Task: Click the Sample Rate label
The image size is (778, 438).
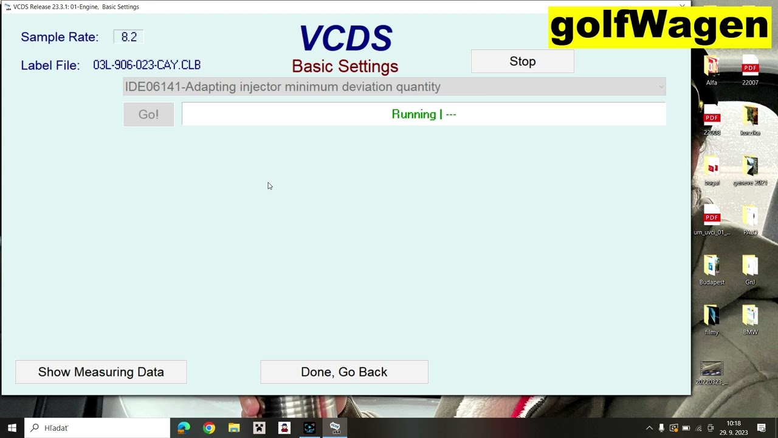Action: pos(60,37)
